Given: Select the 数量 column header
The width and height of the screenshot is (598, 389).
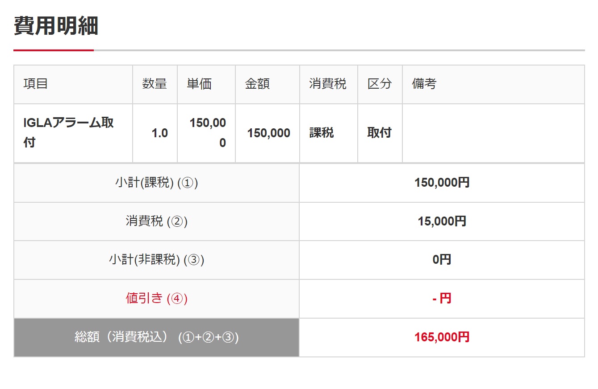Looking at the screenshot, I should point(155,84).
